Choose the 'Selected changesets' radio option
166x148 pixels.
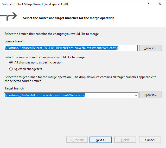pos(11,69)
